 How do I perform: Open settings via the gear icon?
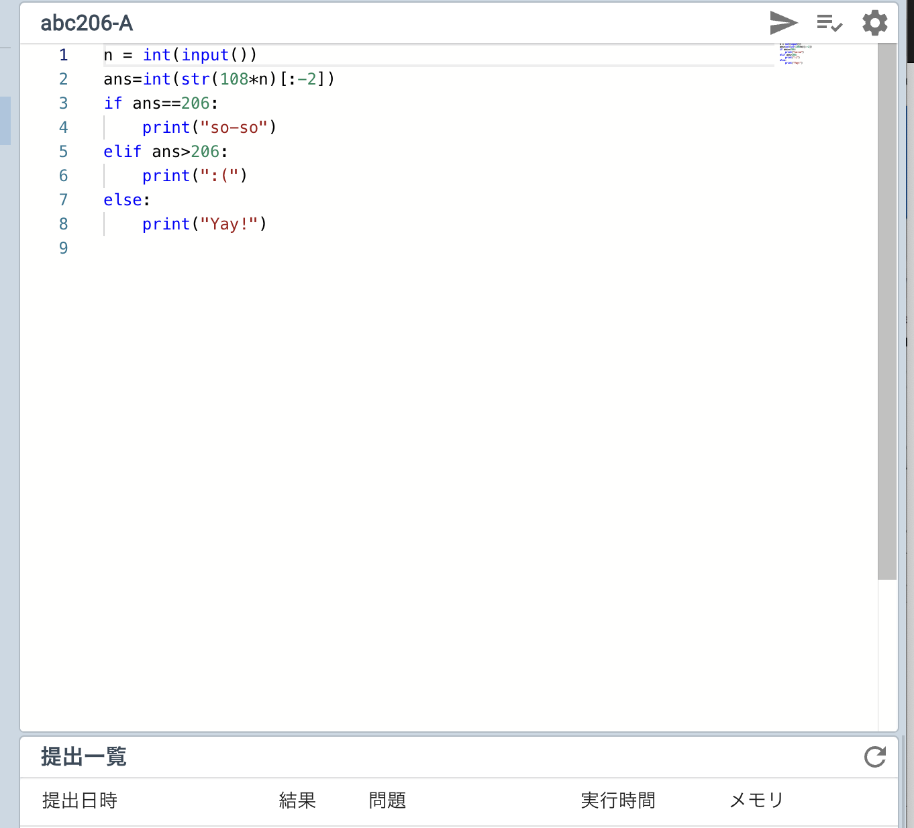[x=875, y=23]
